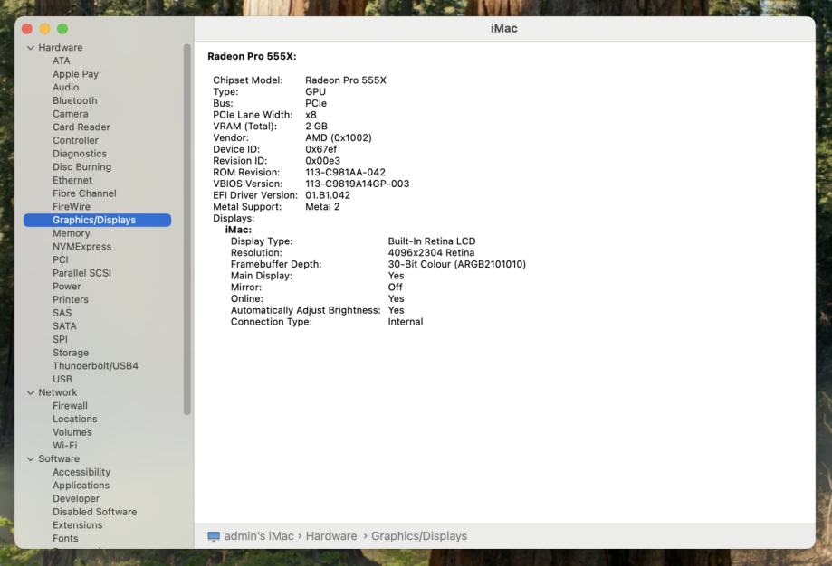
Task: Select Power in the sidebar
Action: tap(66, 287)
